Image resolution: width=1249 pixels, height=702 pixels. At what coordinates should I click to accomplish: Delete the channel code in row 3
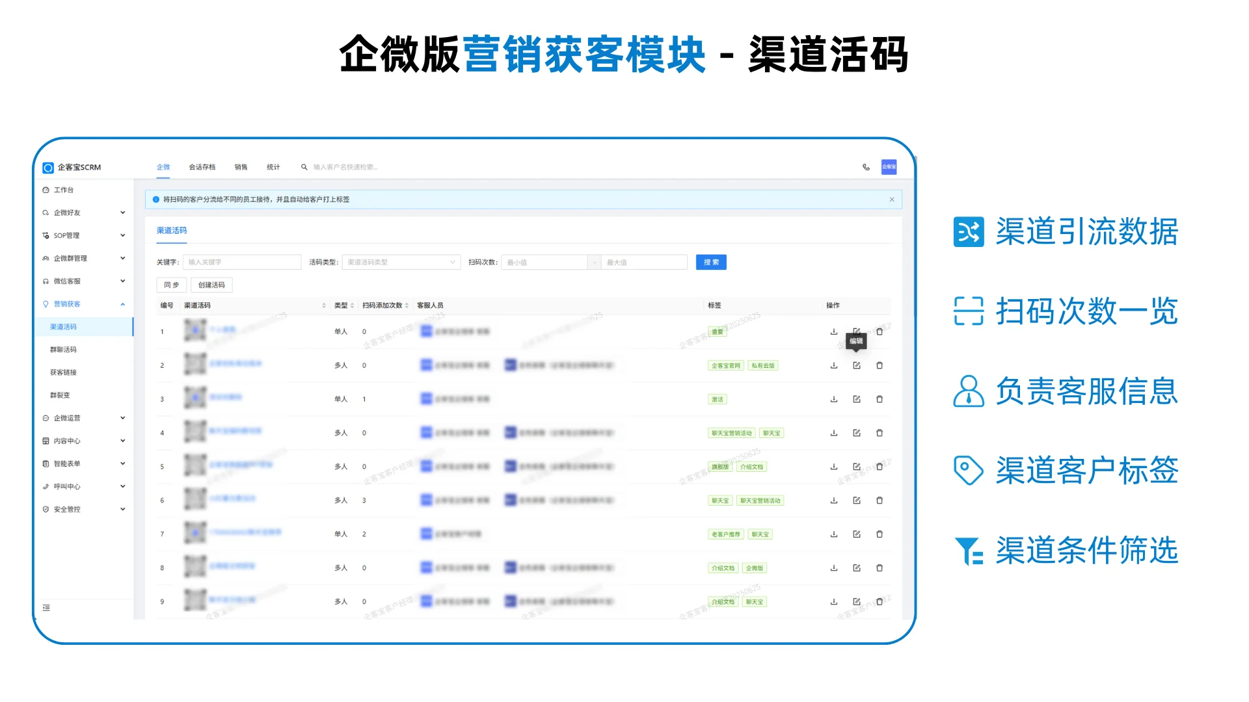[880, 399]
